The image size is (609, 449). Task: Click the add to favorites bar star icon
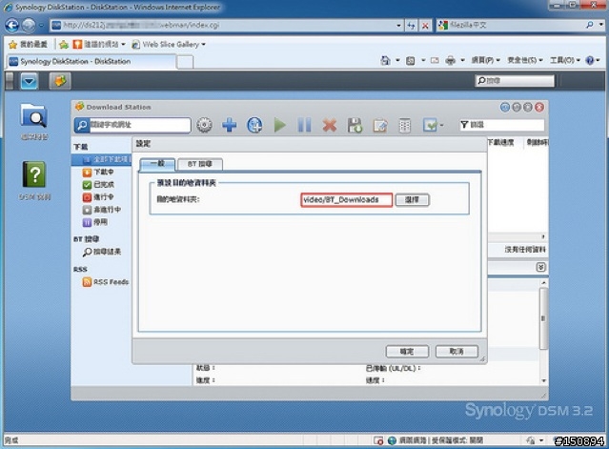click(64, 45)
